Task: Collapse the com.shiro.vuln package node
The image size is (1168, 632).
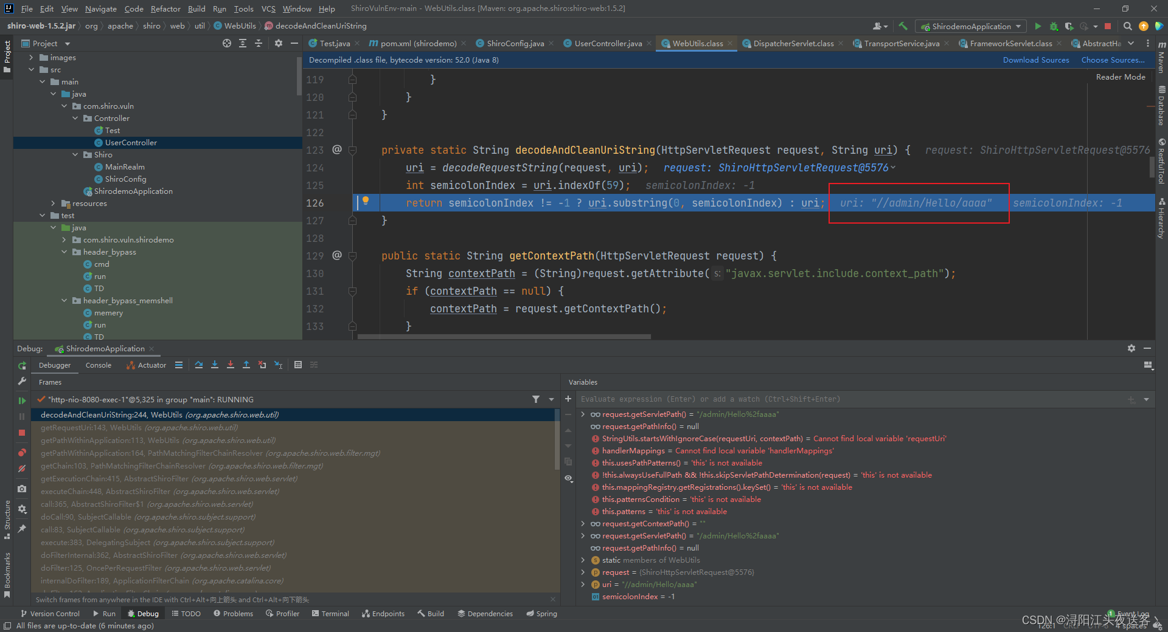Action: click(64, 106)
